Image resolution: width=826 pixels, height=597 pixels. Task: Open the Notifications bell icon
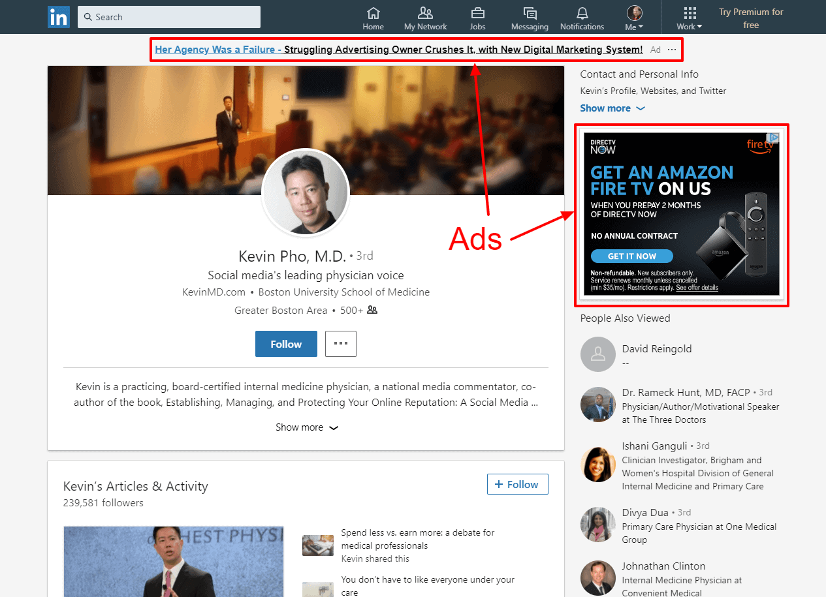(582, 18)
